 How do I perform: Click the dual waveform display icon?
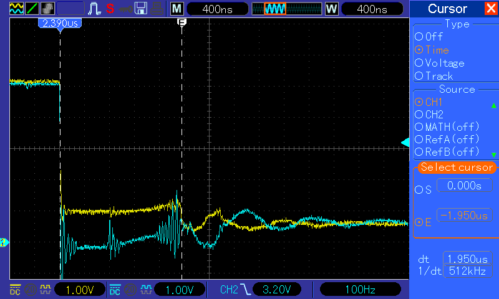click(16, 9)
